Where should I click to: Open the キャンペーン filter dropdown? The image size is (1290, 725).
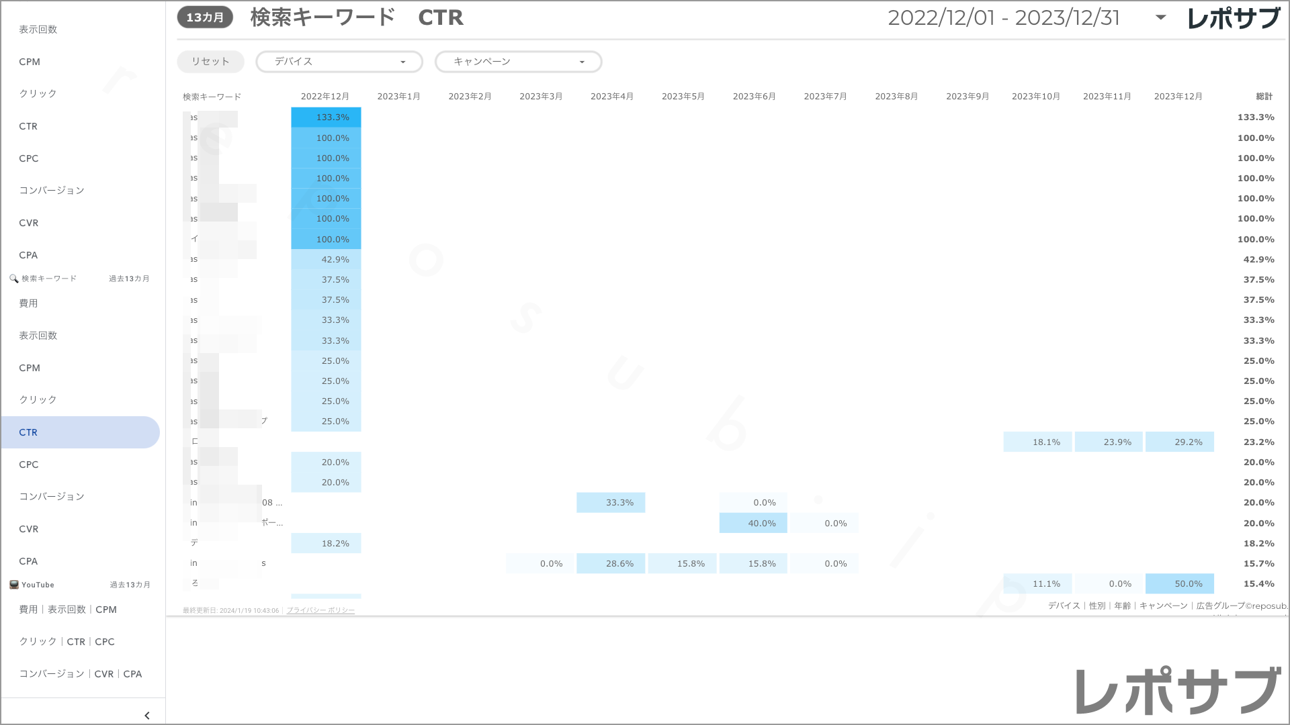point(518,61)
